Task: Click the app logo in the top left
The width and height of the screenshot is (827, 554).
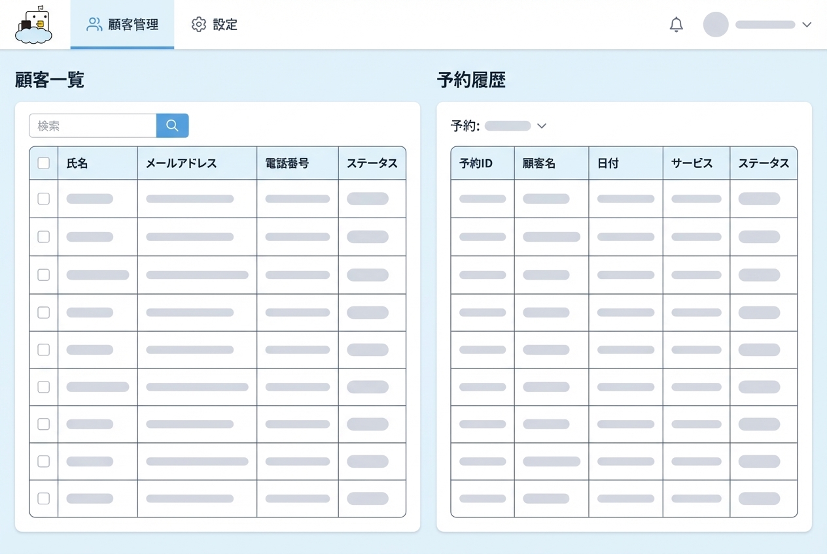Action: tap(33, 25)
